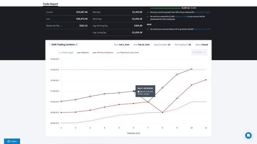257x144 pixels.
Task: Follow the Daily Loss Limit link
Action: pos(181,16)
